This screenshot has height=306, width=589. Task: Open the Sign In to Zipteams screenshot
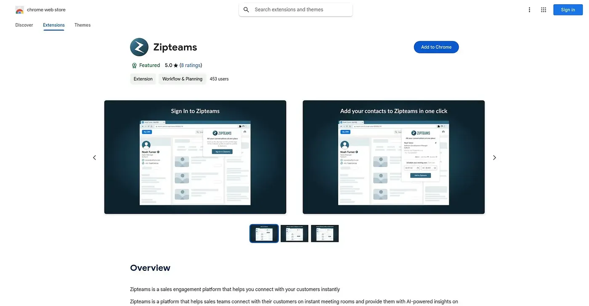tap(195, 157)
